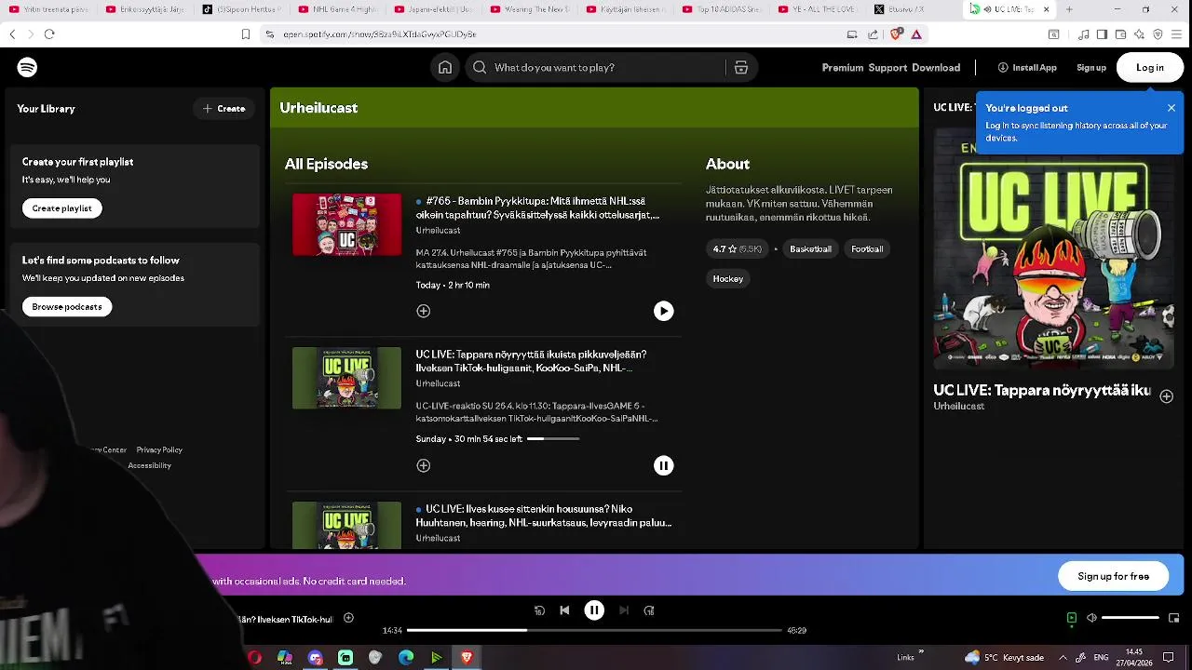
Task: Click the browser address bar URL
Action: click(x=380, y=34)
